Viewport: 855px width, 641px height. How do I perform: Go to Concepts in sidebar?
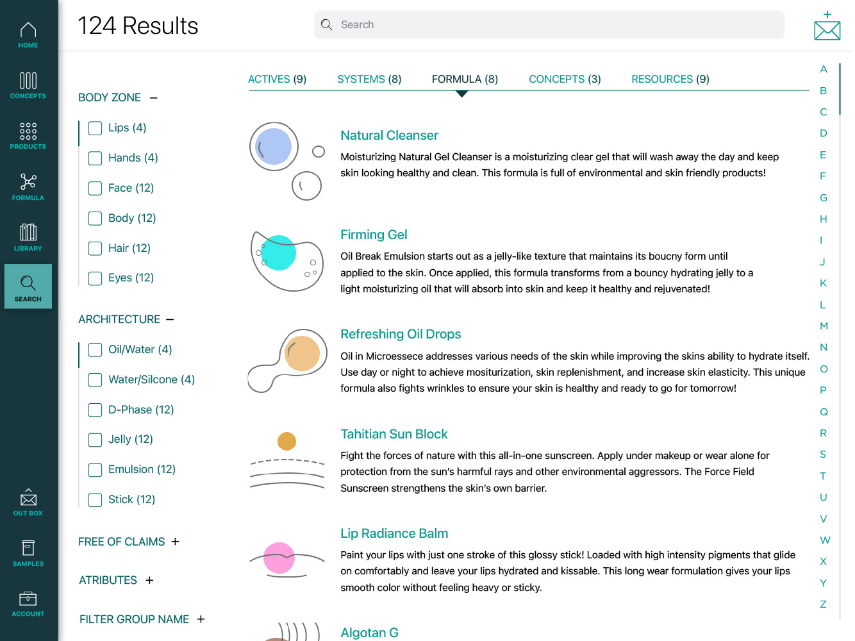28,85
